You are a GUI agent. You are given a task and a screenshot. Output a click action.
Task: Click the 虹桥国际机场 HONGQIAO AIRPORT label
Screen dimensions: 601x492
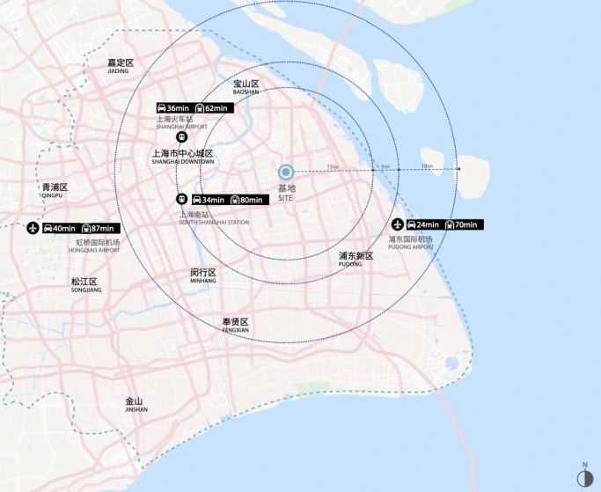coord(94,246)
